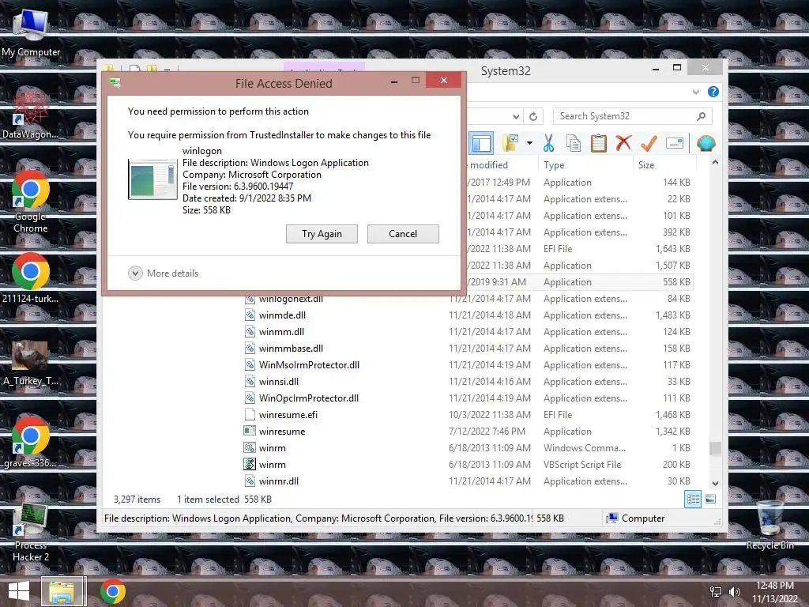Click the winlogon 558 KB size cell
The height and width of the screenshot is (607, 809).
pos(676,282)
